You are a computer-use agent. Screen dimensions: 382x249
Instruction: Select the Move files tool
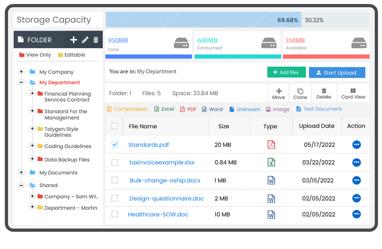[x=278, y=93]
